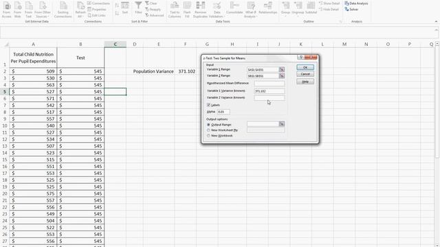Click Output Range selector icon
The height and width of the screenshot is (247, 440).
(281, 124)
